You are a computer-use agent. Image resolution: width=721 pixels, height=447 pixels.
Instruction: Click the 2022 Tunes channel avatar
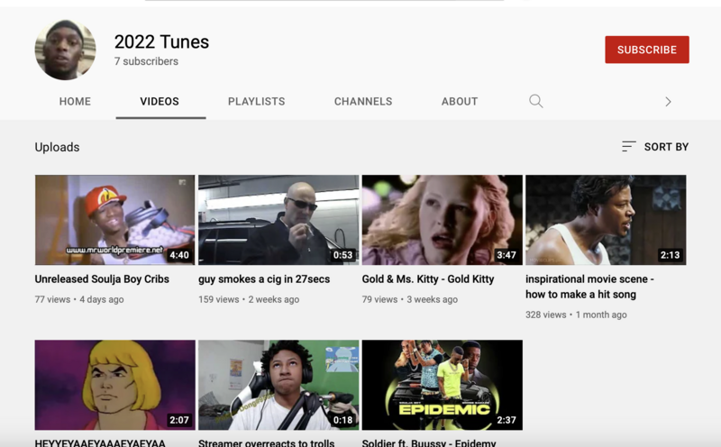coord(65,50)
